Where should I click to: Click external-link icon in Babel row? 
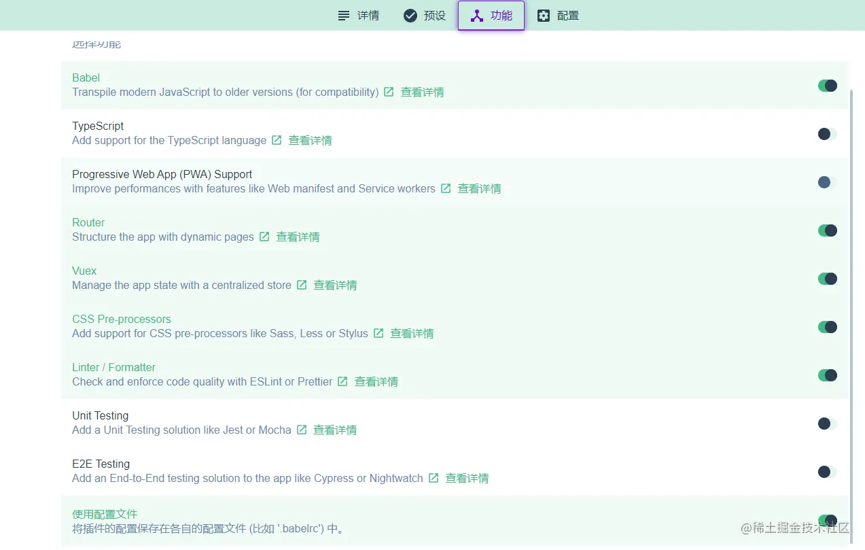pyautogui.click(x=389, y=92)
